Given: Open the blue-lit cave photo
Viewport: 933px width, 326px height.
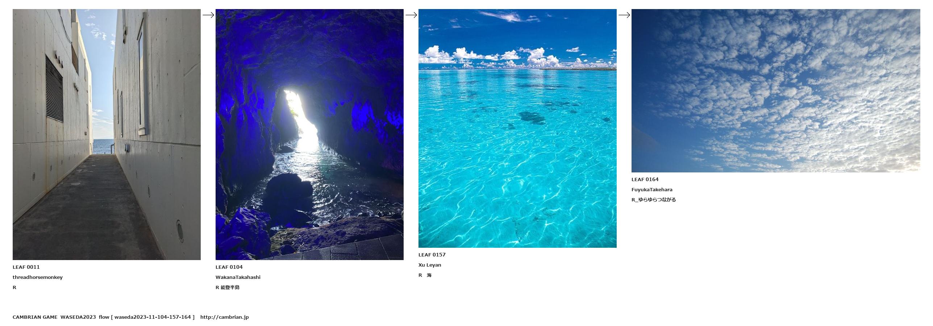Looking at the screenshot, I should tap(309, 134).
